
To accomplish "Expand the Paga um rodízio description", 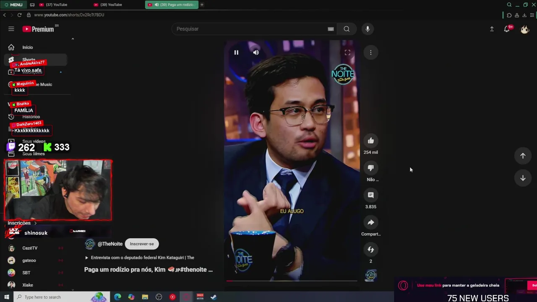I will (x=149, y=270).
